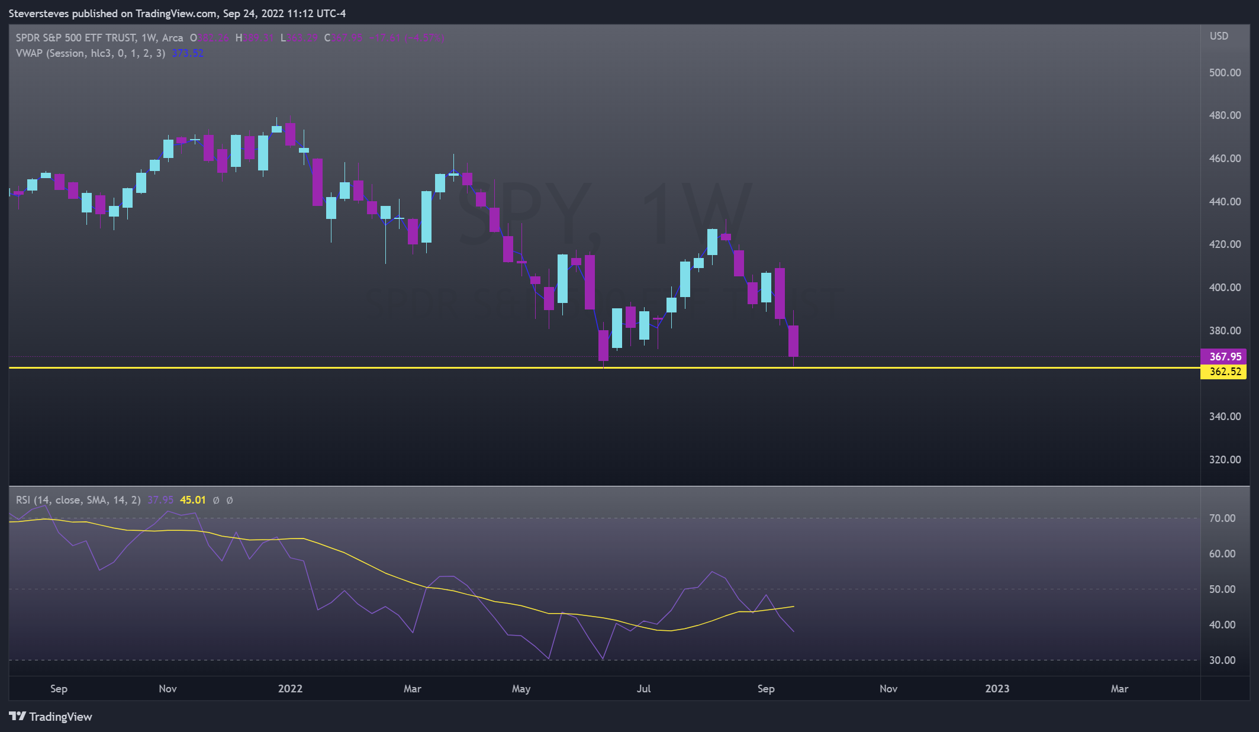1259x732 pixels.
Task: Click the 480.00 price axis label
Action: coord(1225,115)
